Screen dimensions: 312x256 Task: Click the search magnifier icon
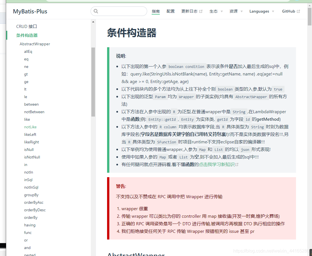click(96, 11)
